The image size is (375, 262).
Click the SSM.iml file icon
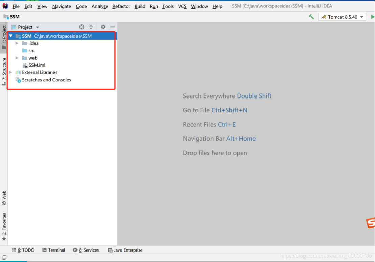25,65
